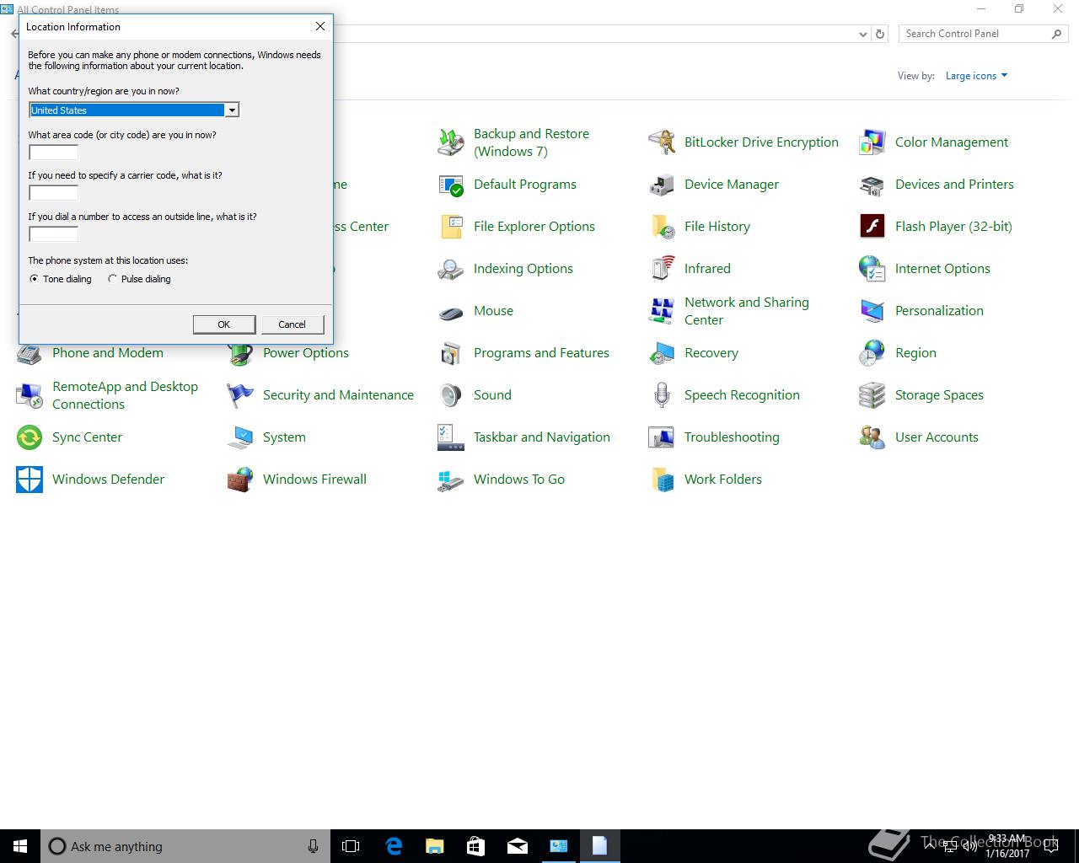Open the View by Large icons dropdown
1079x863 pixels.
[976, 76]
